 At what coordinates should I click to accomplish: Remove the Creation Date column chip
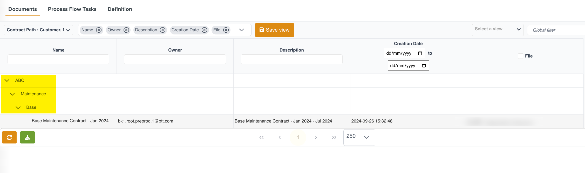pos(205,30)
